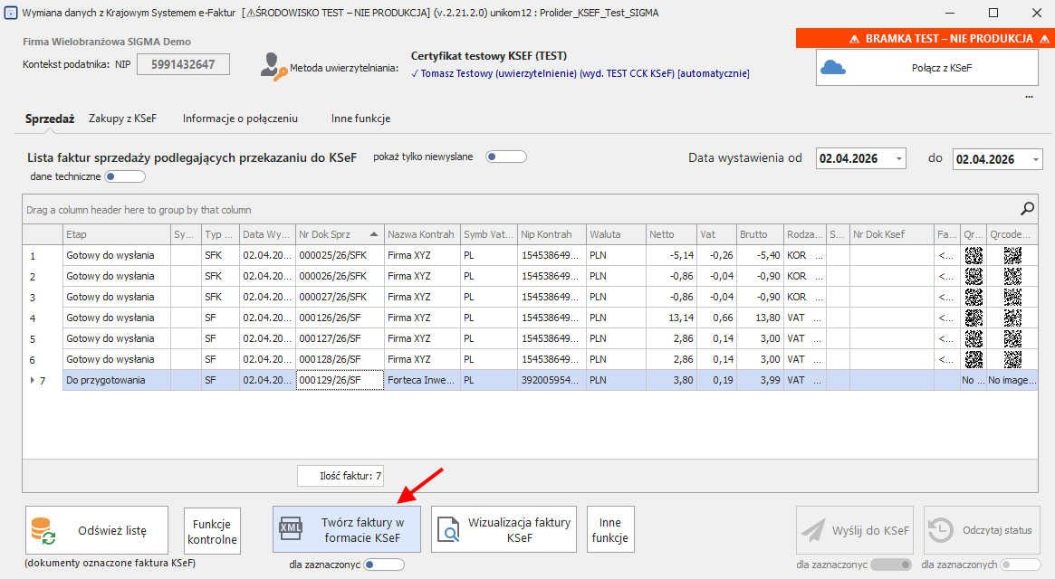Click the NIP field 5991432647

coord(183,64)
